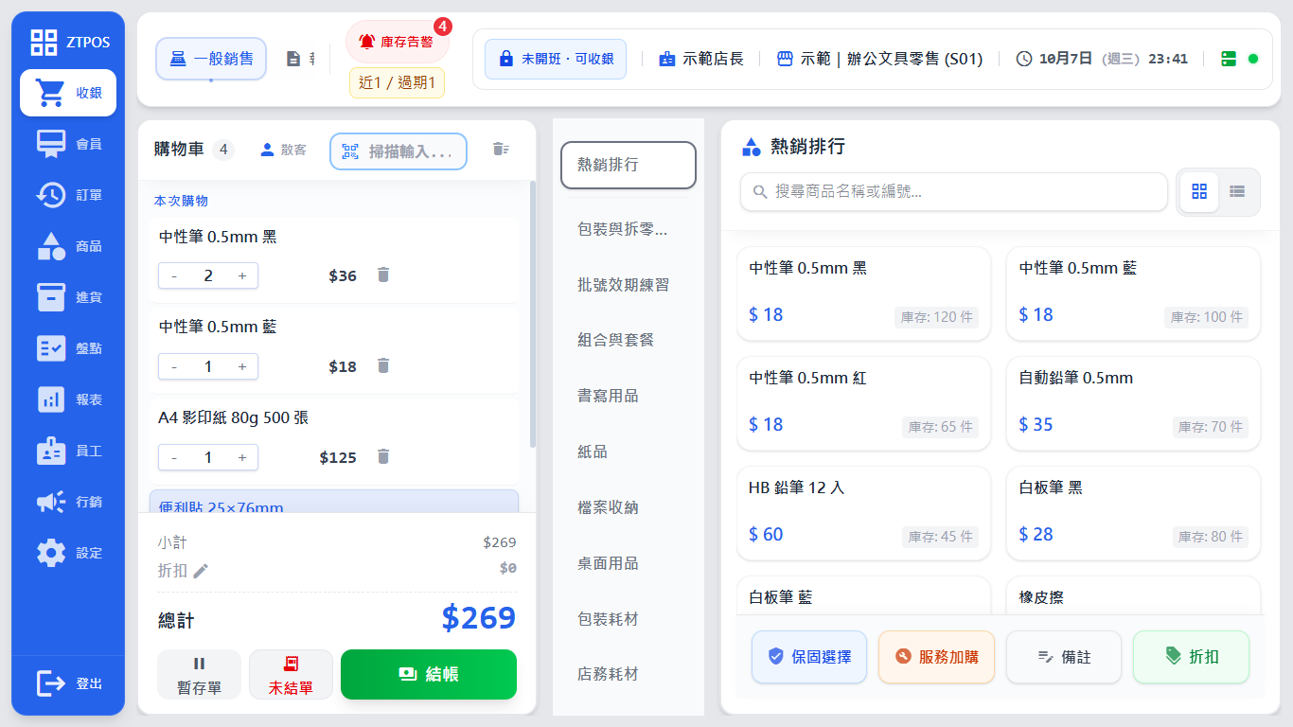Screen dimensions: 1293x727
Task: Click the clock date-time indicator
Action: click(1102, 59)
